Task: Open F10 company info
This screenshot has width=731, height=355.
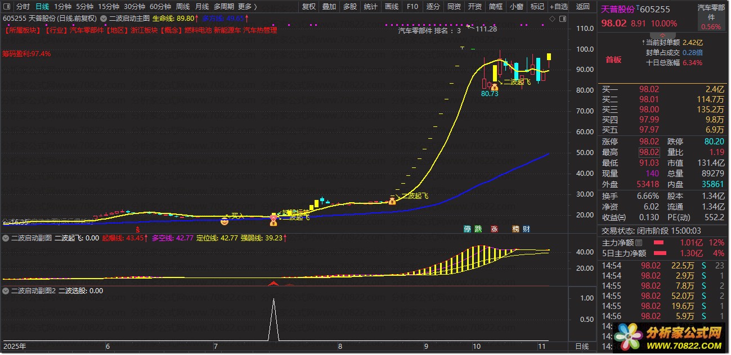Action: [x=412, y=7]
